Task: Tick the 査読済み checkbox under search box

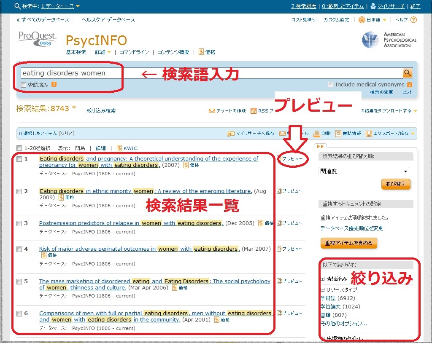Action: (x=24, y=85)
